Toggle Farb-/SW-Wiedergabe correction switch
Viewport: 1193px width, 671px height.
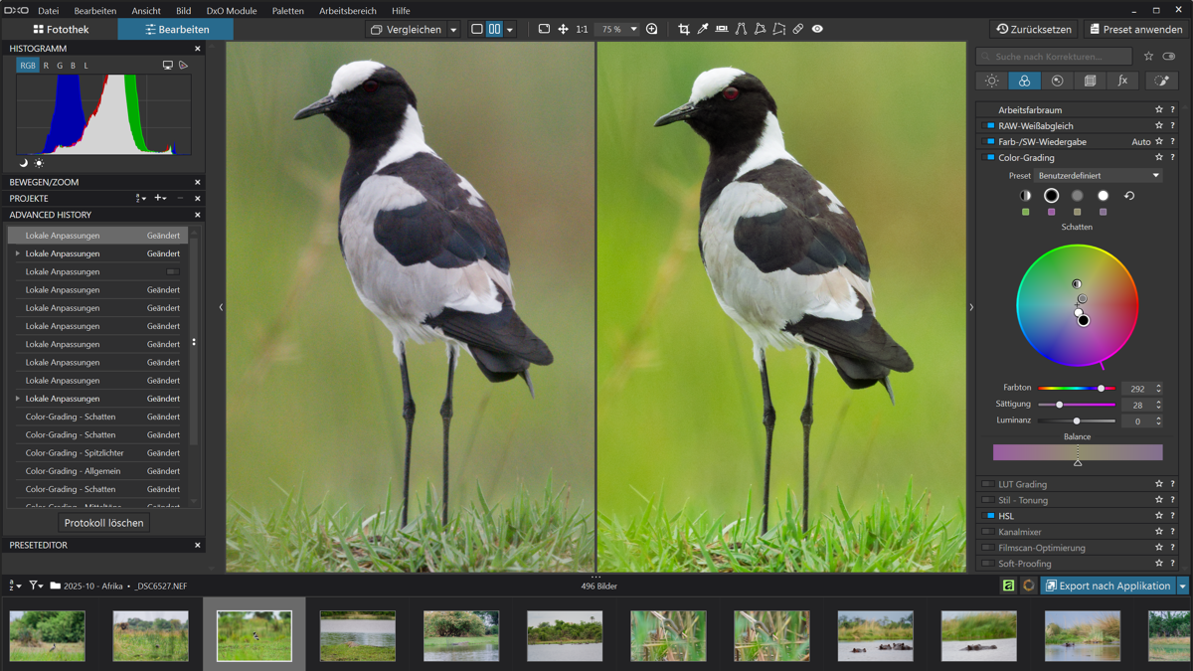coord(988,142)
